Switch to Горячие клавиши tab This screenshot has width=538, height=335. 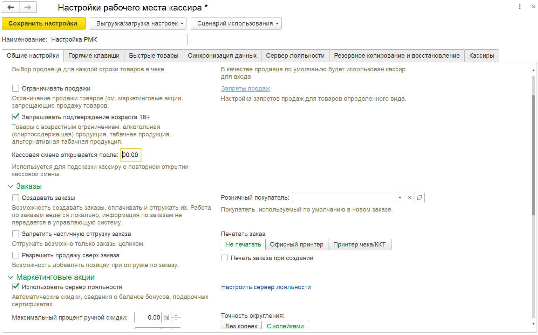[94, 56]
